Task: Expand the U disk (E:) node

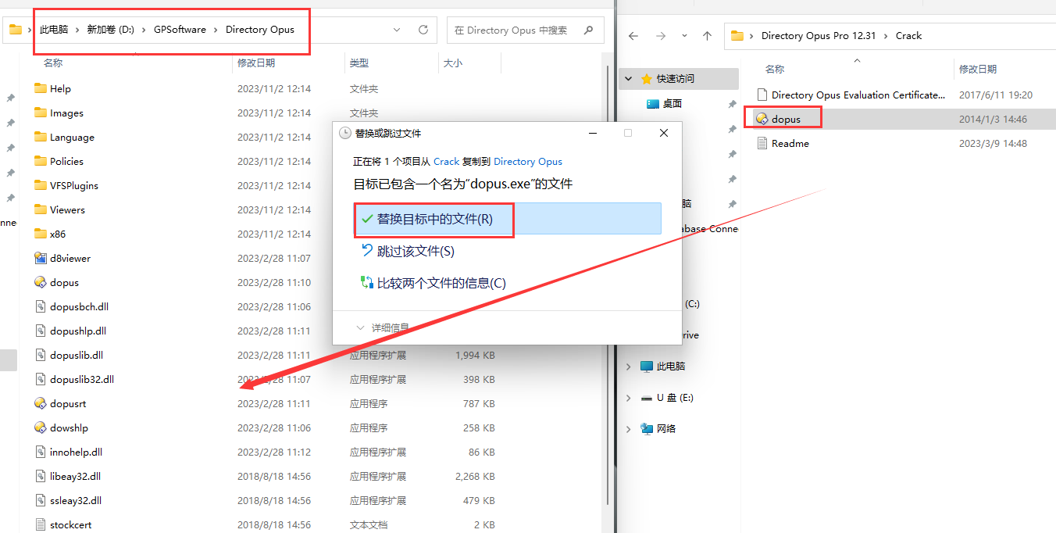Action: [x=629, y=397]
